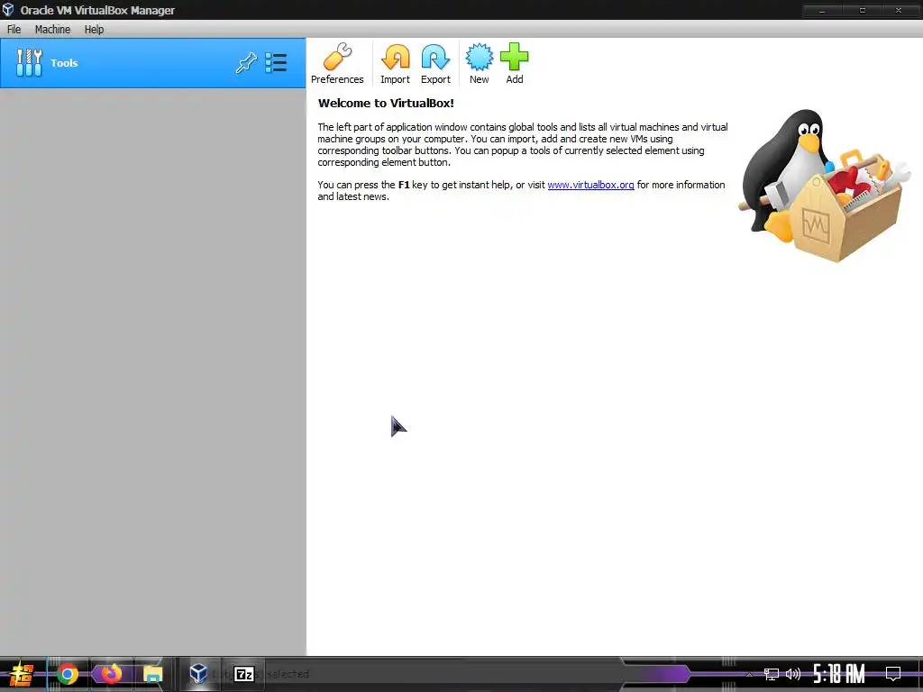Click the Welcome to VirtualBox! heading
This screenshot has height=692, width=923.
[x=386, y=103]
